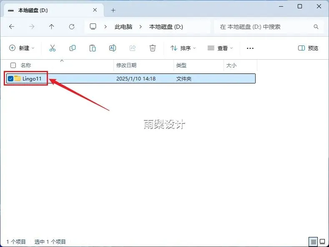Add a new tab with plus button

(x=113, y=10)
